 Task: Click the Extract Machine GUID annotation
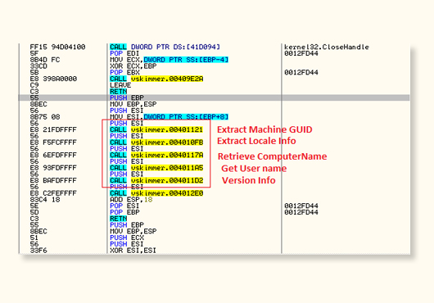(264, 129)
